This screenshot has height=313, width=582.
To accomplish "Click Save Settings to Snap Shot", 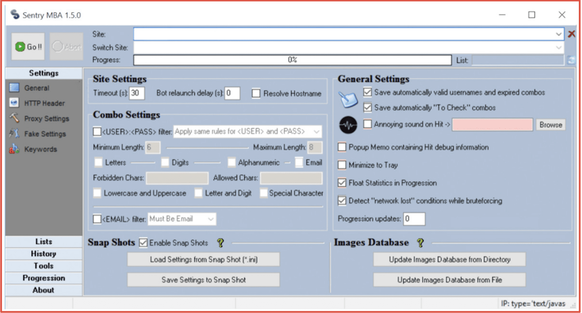I will tap(203, 280).
